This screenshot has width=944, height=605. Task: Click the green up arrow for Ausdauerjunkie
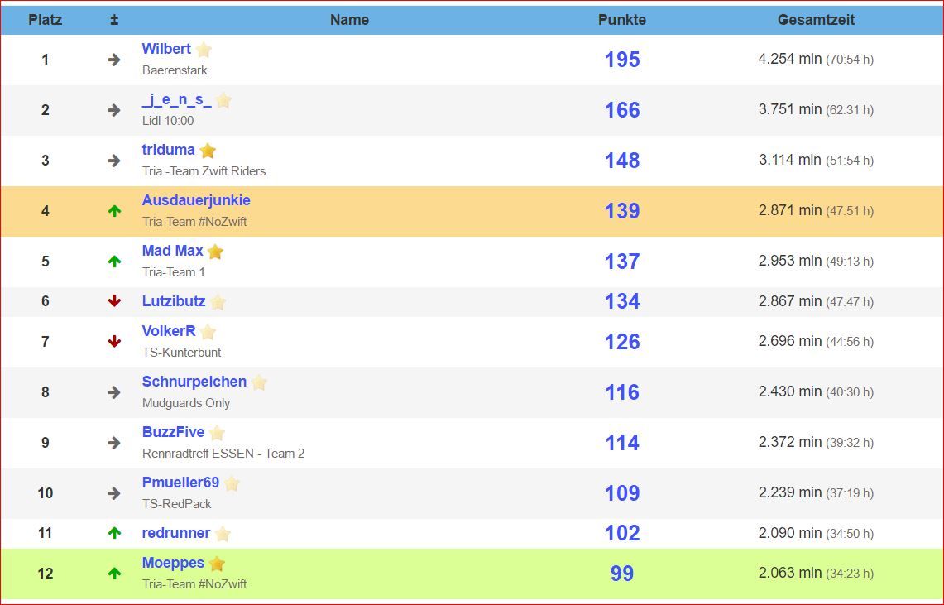114,211
